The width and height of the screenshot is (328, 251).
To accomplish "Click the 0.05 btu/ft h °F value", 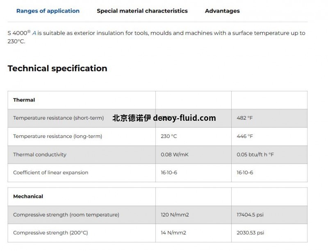I will 255,155.
